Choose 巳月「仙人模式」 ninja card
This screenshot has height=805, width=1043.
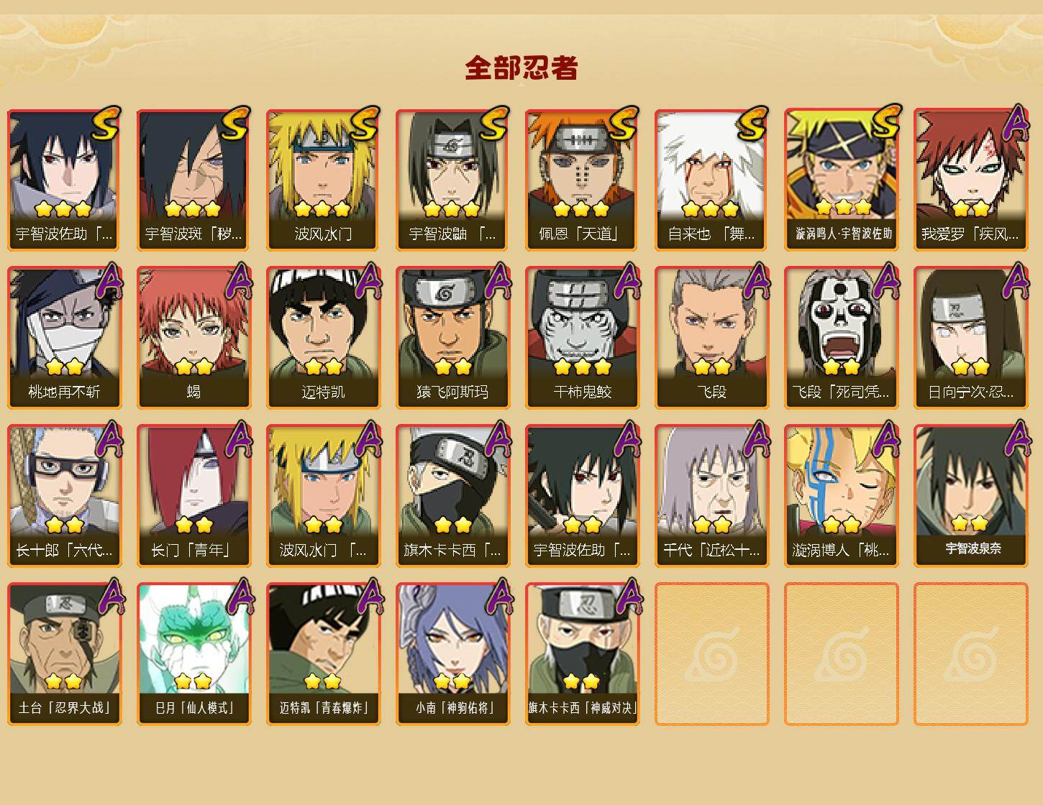(194, 654)
